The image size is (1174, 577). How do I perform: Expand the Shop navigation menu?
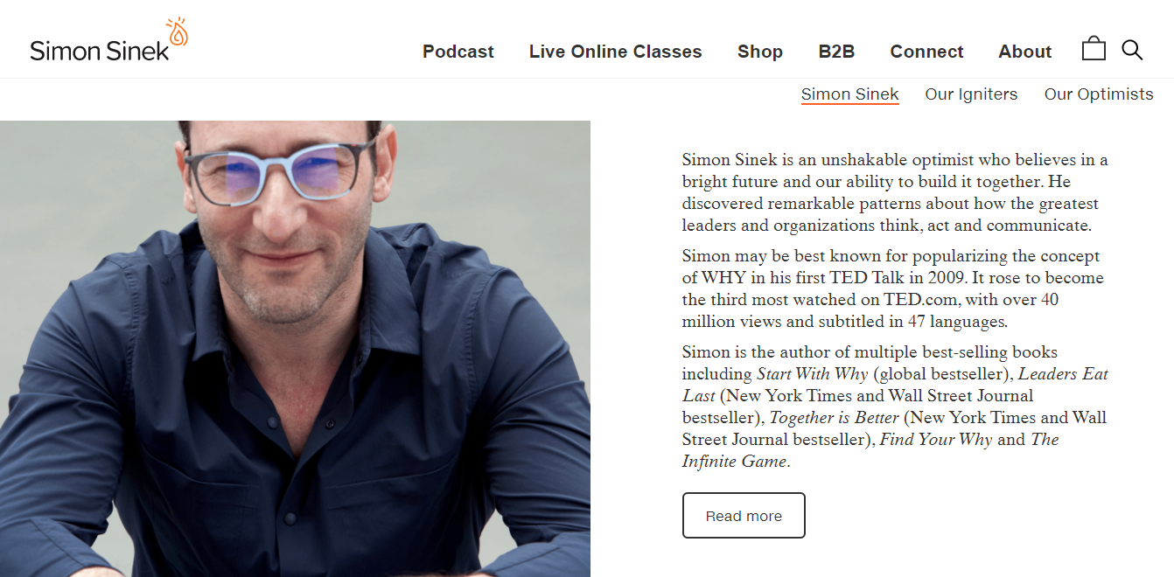(760, 52)
